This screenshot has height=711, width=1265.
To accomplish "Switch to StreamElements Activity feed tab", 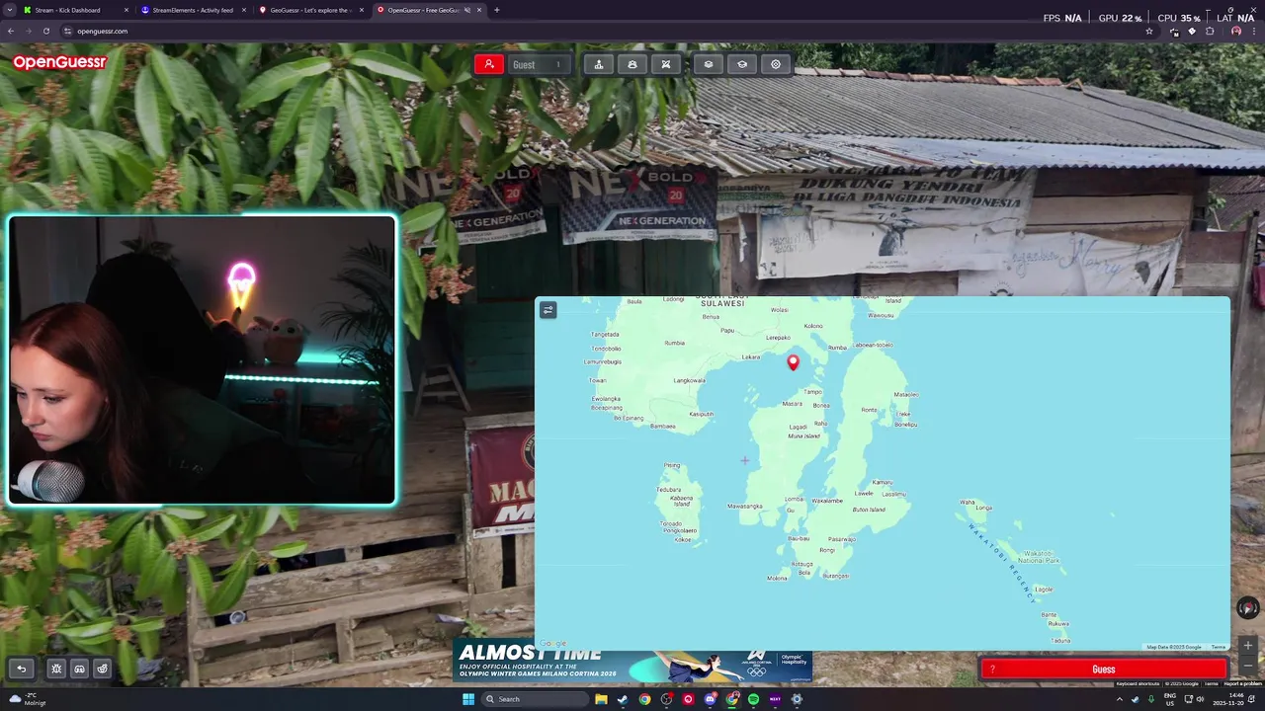I will click(x=193, y=10).
